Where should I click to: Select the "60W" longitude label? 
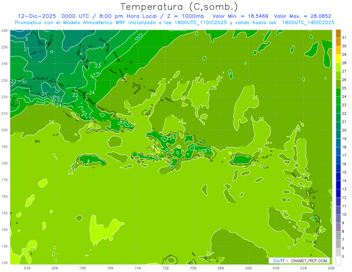pyautogui.click(x=331, y=268)
